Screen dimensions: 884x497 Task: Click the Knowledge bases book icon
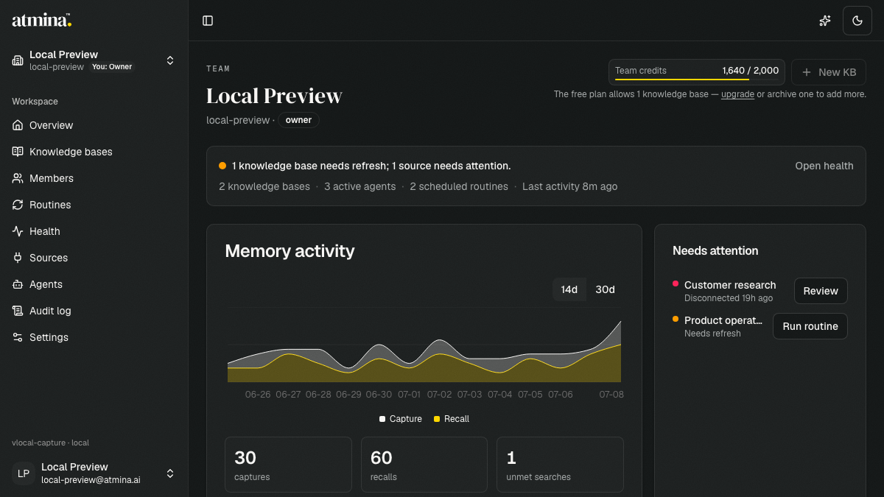(x=18, y=152)
